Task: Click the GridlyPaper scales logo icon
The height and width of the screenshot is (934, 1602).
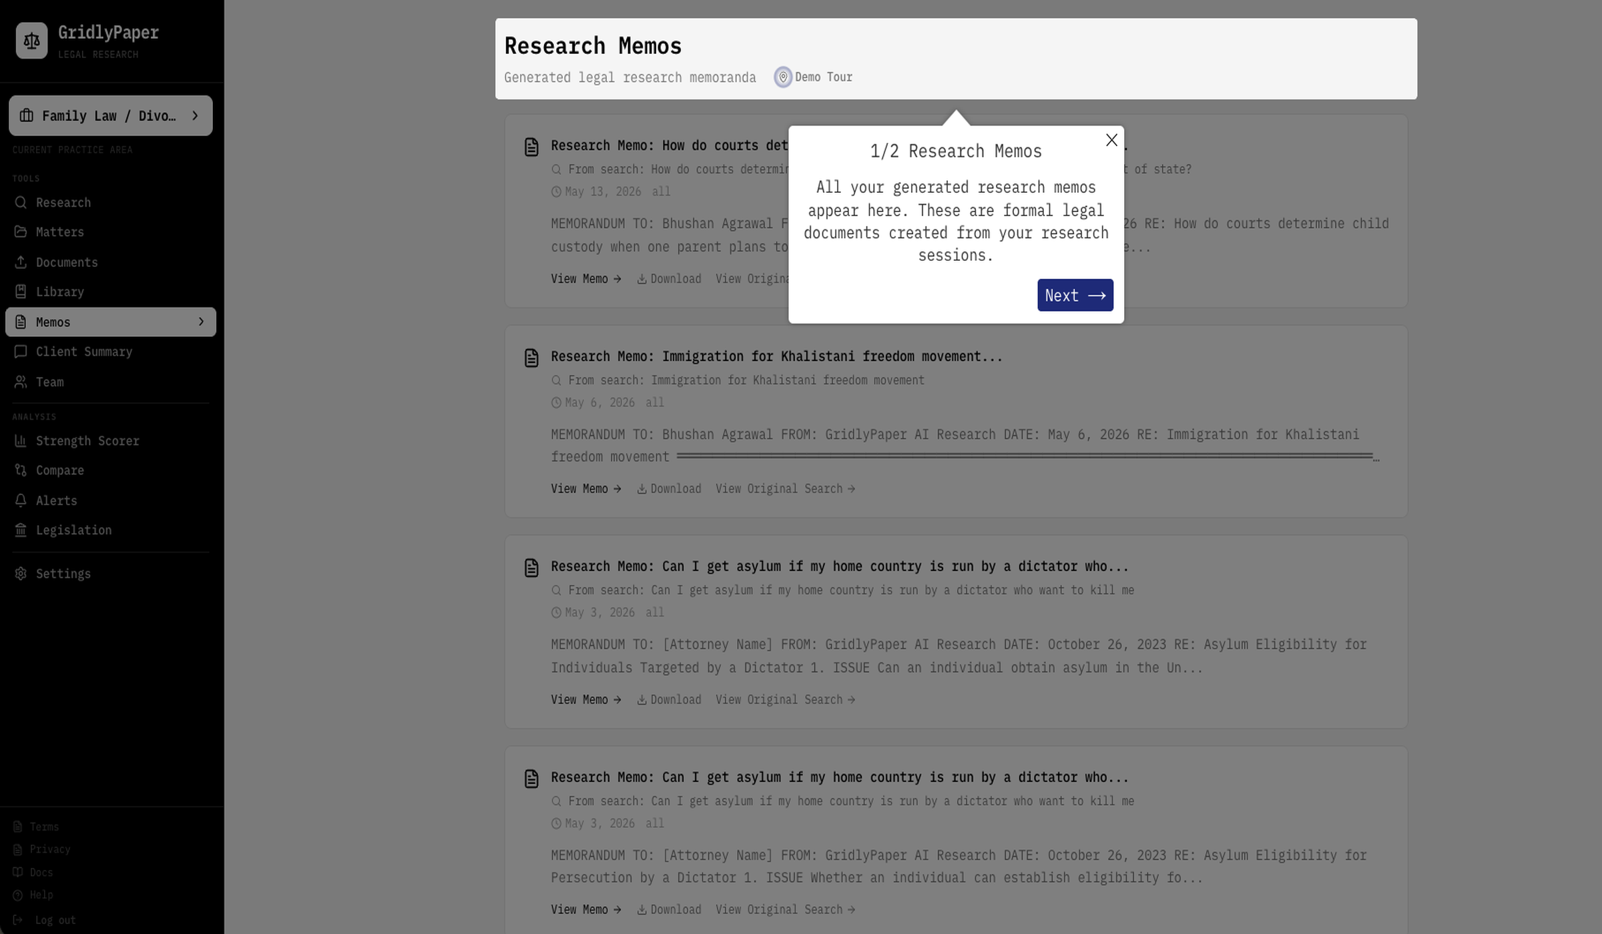Action: coord(31,41)
